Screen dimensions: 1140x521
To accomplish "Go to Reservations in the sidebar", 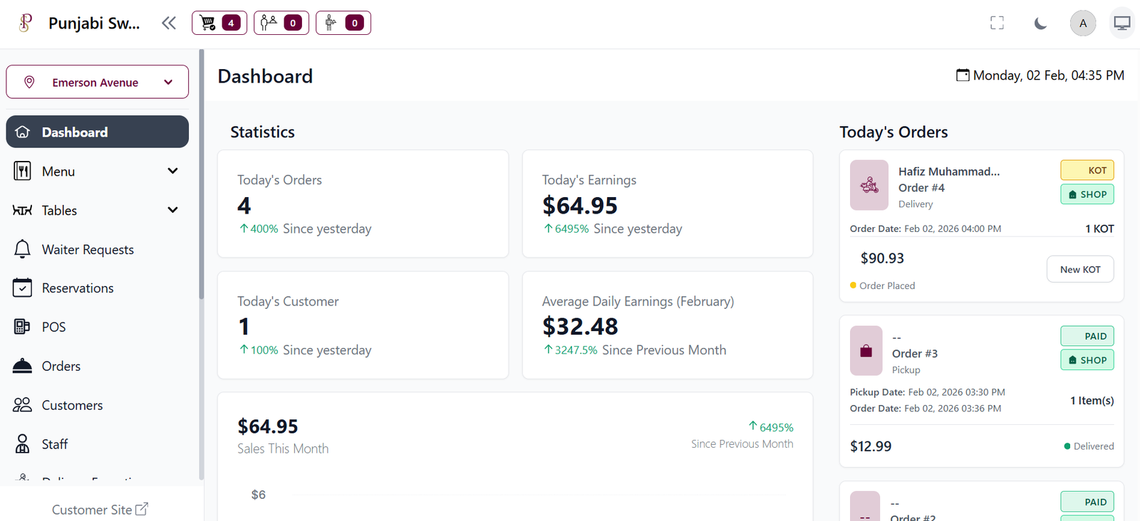I will click(x=78, y=288).
